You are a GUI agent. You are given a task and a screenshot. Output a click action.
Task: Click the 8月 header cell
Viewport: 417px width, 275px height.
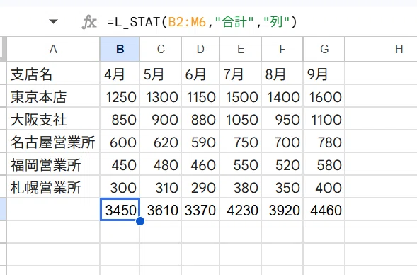coord(282,73)
